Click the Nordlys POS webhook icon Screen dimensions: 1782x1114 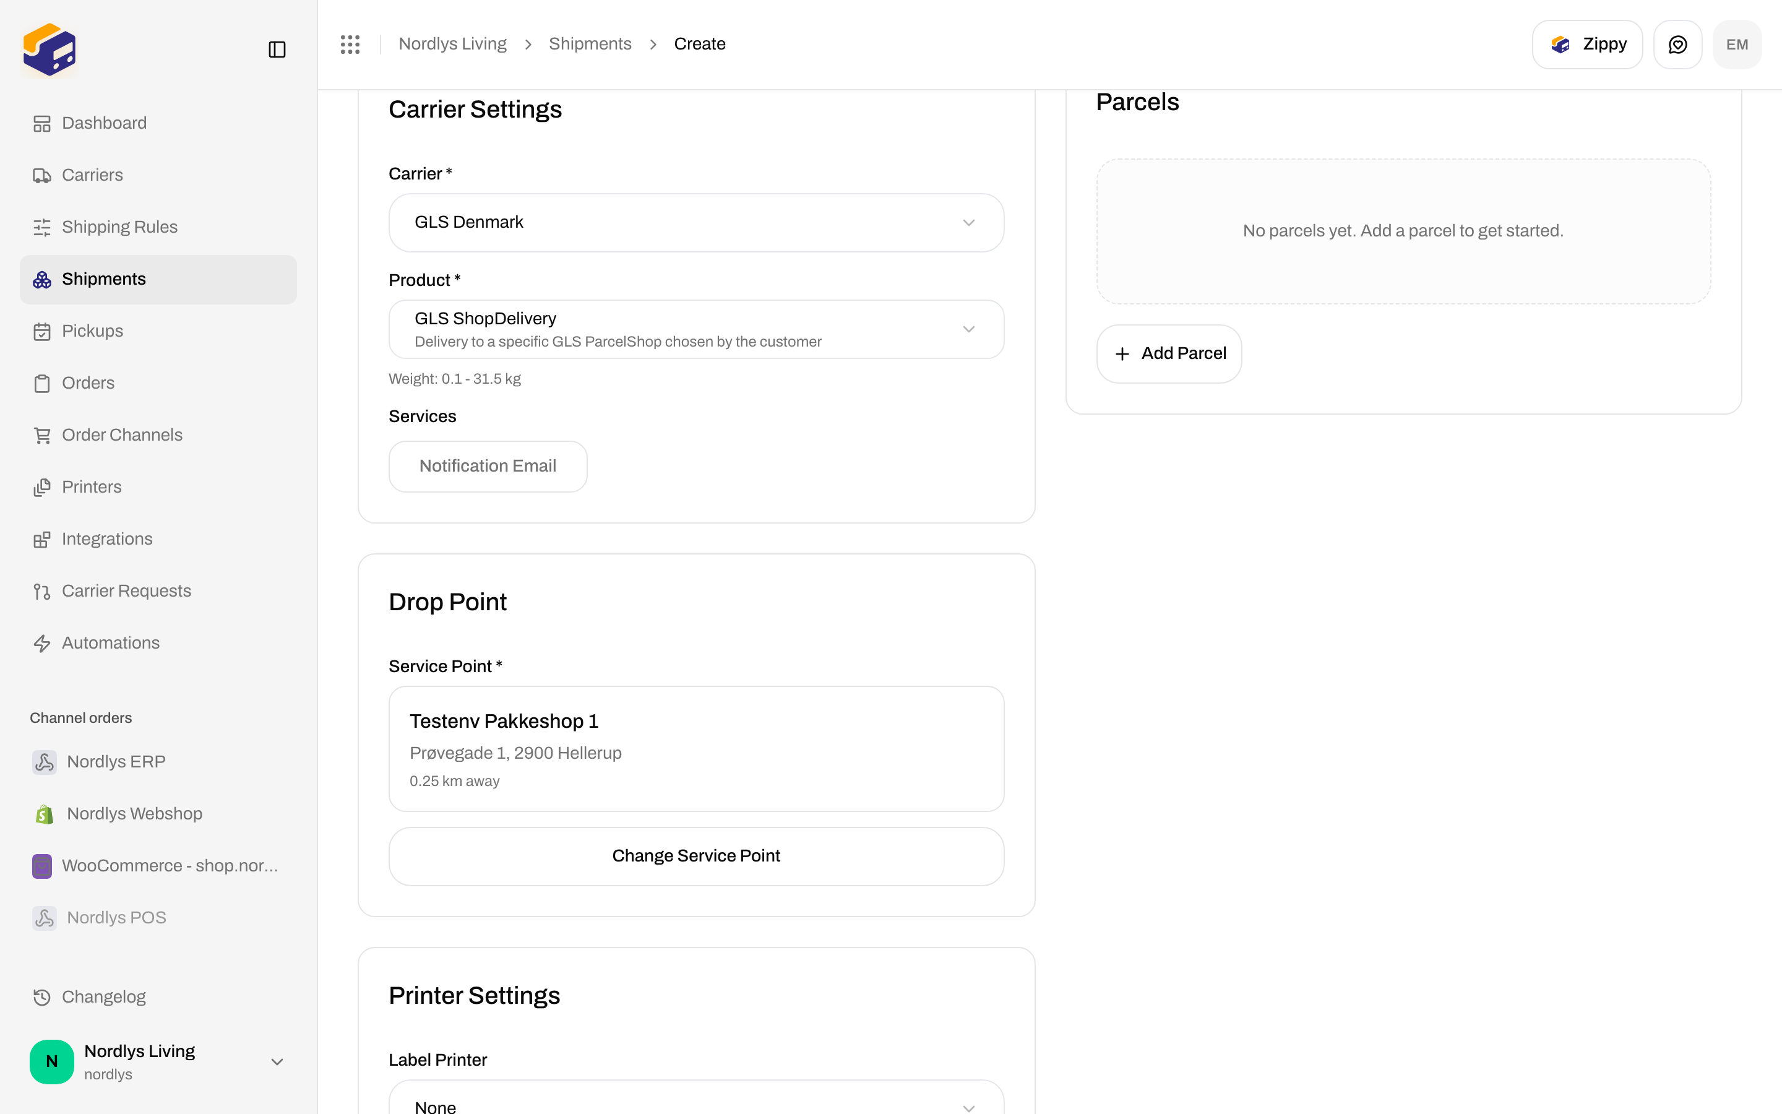pos(44,918)
